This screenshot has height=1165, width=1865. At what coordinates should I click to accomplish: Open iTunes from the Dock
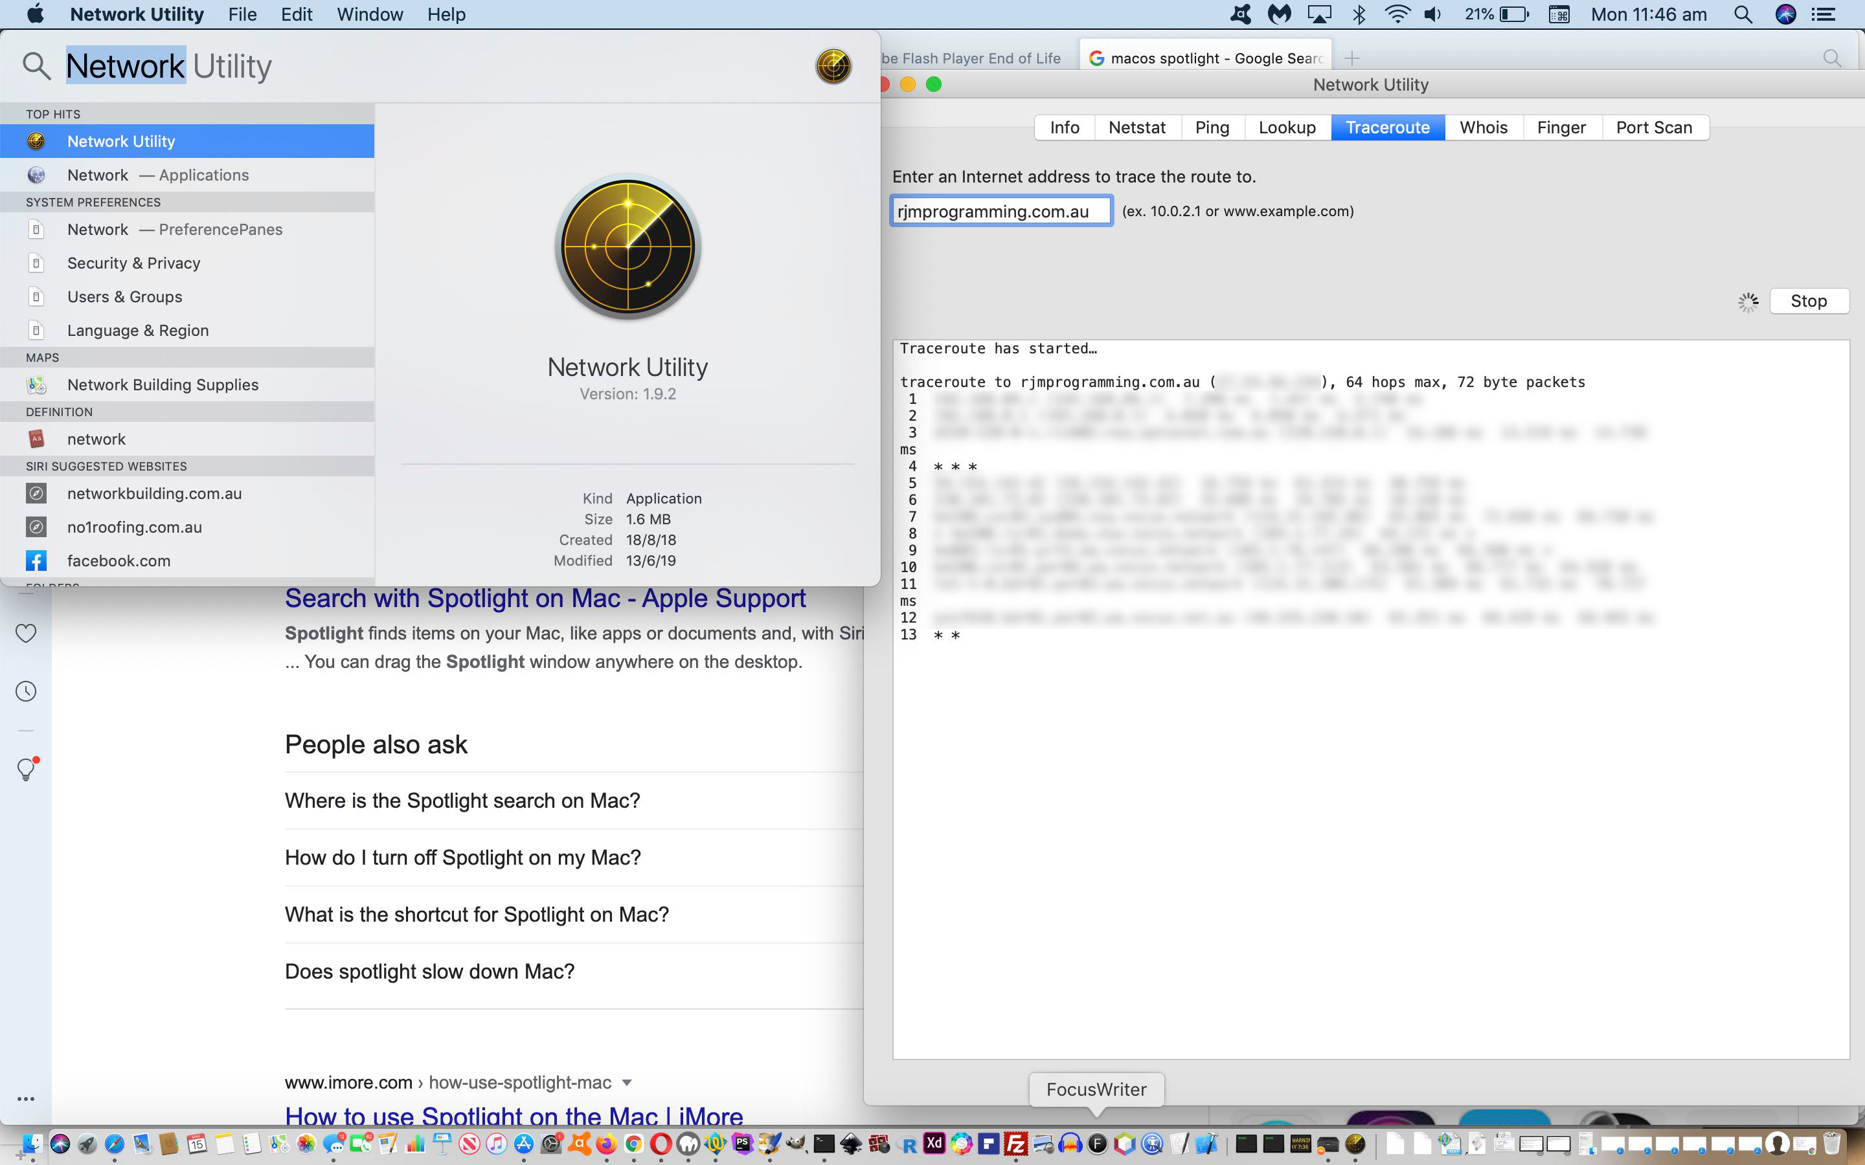click(x=496, y=1144)
